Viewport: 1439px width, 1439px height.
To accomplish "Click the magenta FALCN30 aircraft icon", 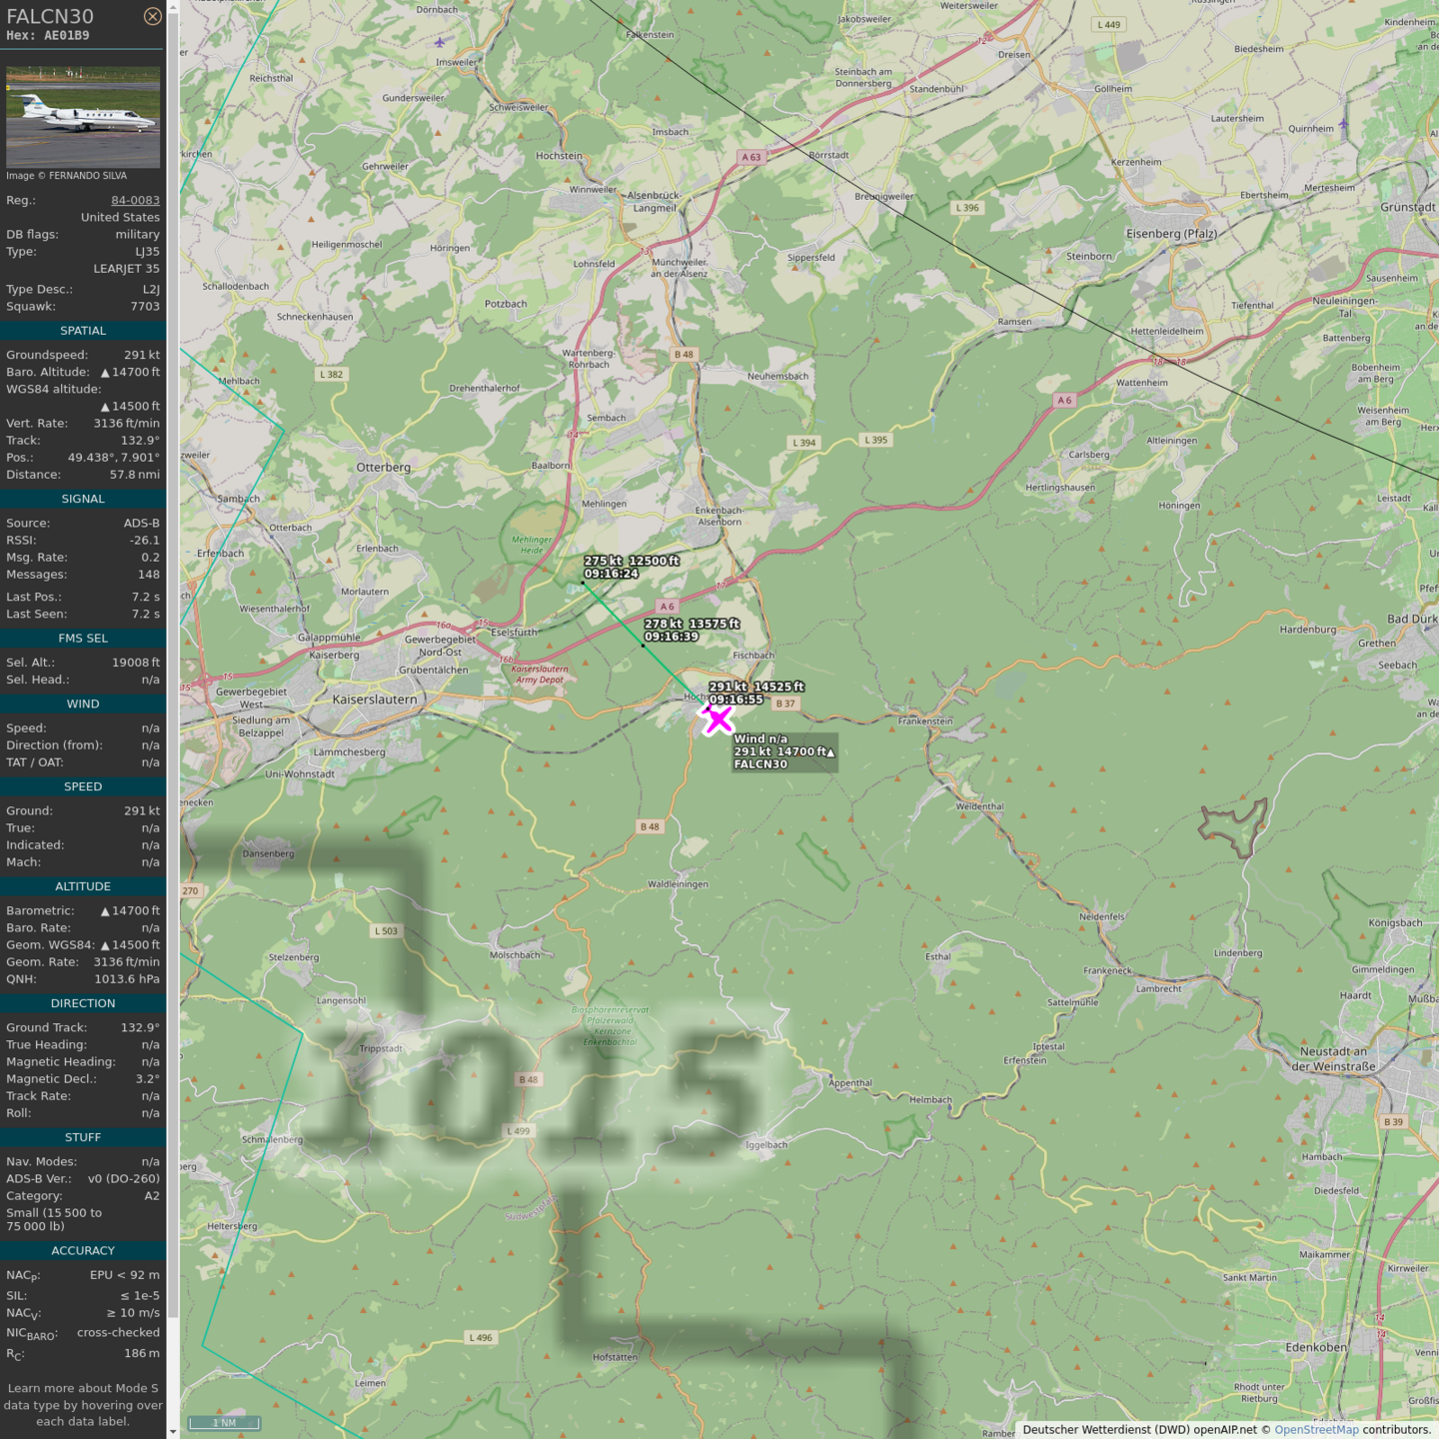I will 718,719.
